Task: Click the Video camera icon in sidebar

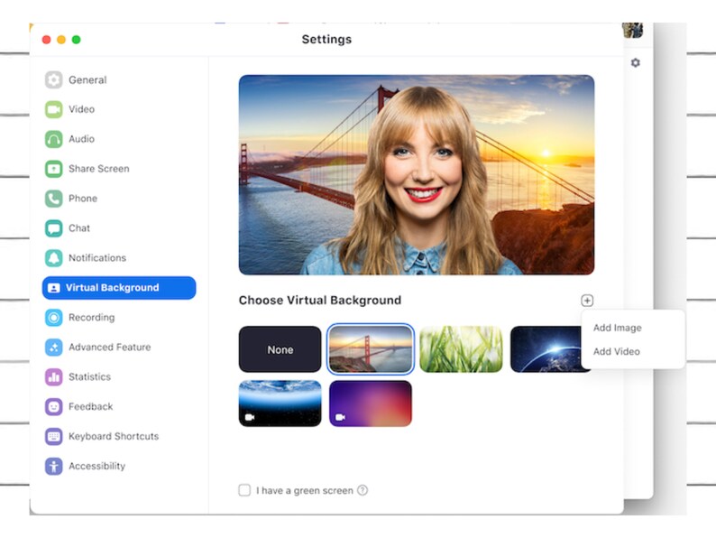Action: tap(54, 110)
